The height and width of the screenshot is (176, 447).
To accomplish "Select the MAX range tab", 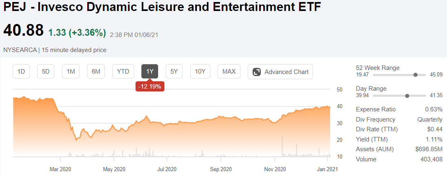I will coord(229,72).
